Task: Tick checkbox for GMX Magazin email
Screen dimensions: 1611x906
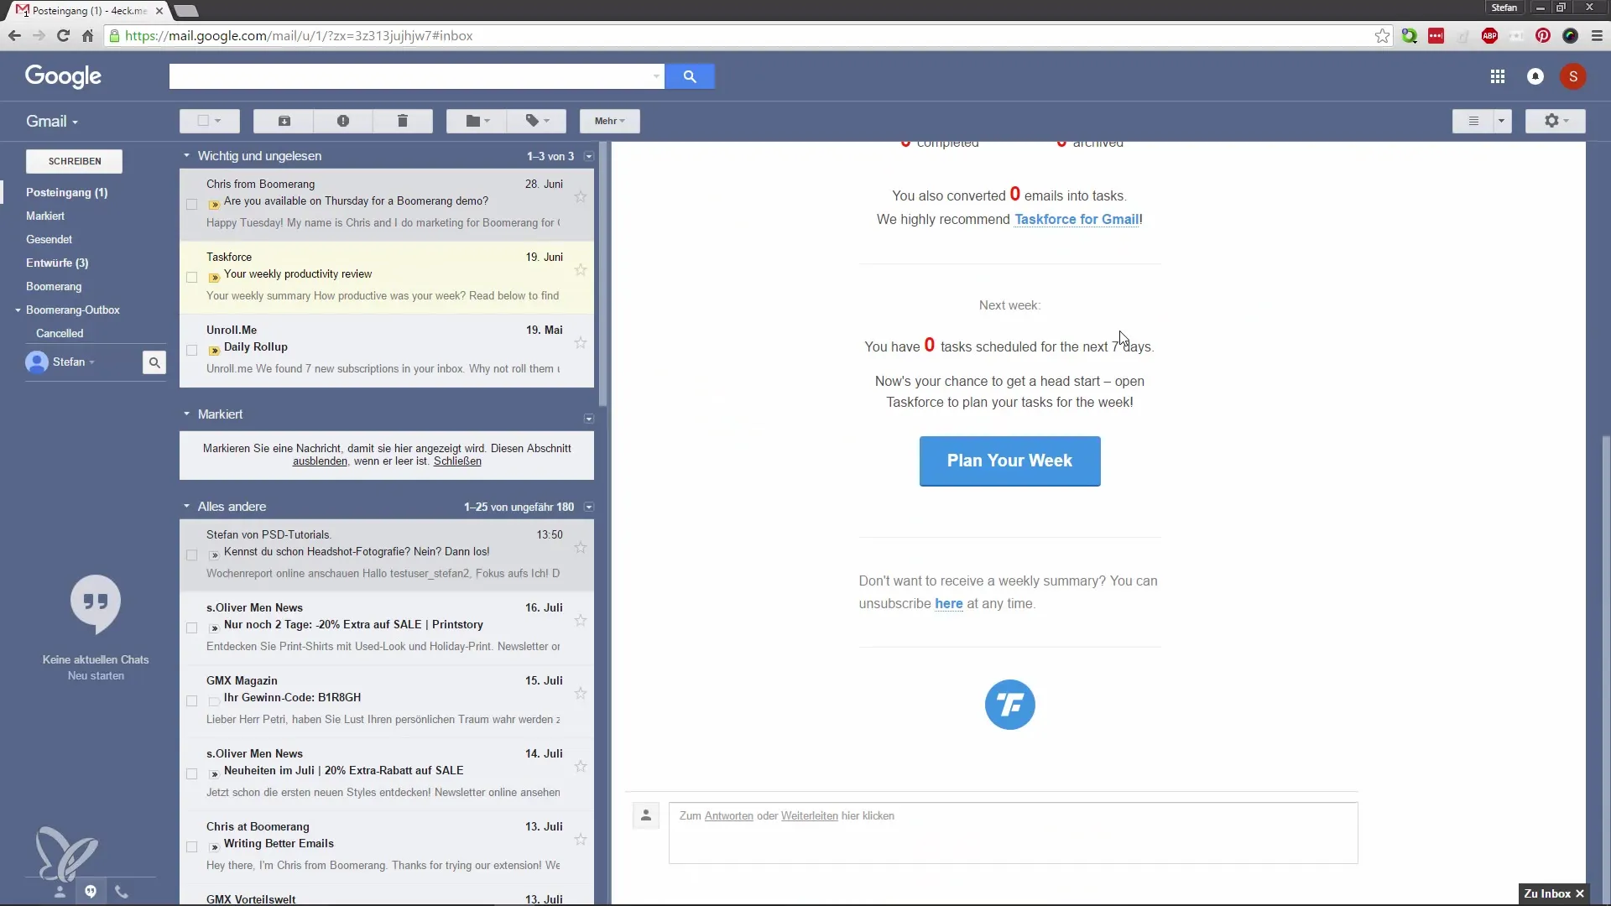Action: [x=192, y=700]
